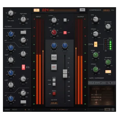Go to previous preset with left arrow
The width and height of the screenshot is (119, 119).
34,110
